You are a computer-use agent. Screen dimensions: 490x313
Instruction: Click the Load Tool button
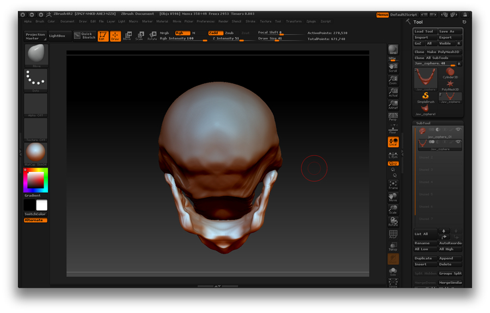(425, 31)
